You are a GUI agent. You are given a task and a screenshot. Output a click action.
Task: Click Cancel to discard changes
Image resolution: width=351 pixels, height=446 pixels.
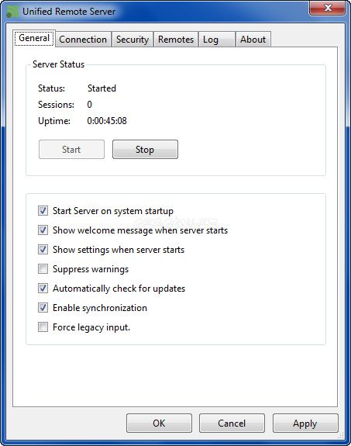(x=232, y=424)
